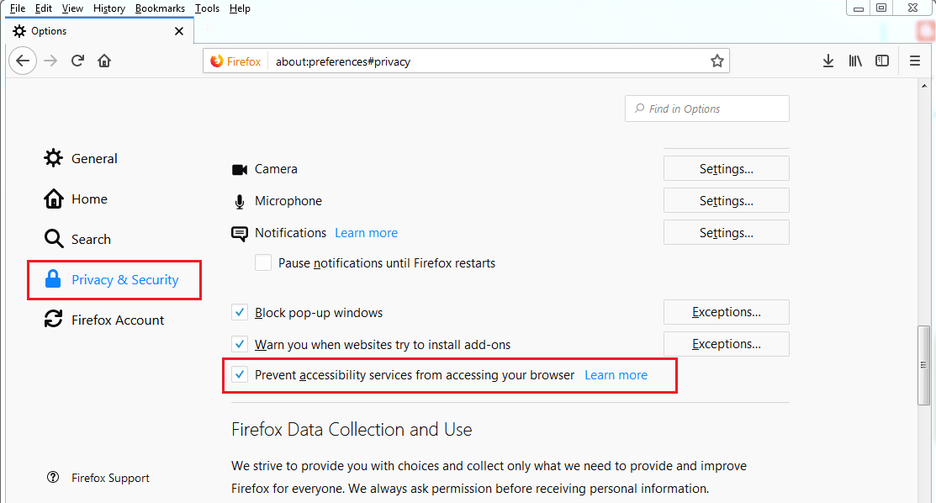
Task: Toggle Warn when websites install add-ons
Action: coord(240,345)
